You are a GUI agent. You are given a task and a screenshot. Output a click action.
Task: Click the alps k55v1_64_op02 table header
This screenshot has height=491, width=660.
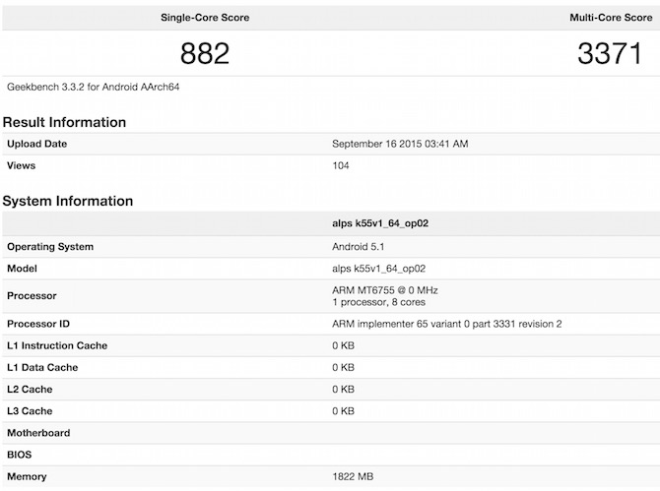(x=380, y=223)
